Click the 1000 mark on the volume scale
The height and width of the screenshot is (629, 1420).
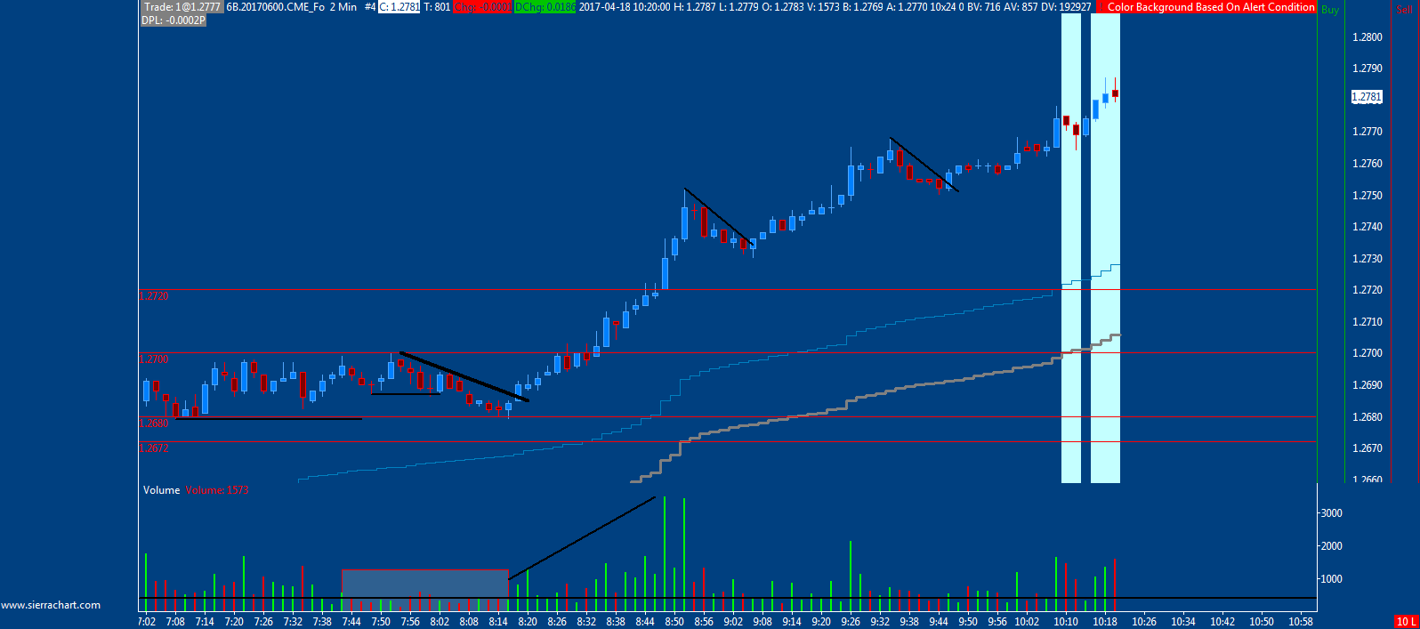click(x=1331, y=579)
